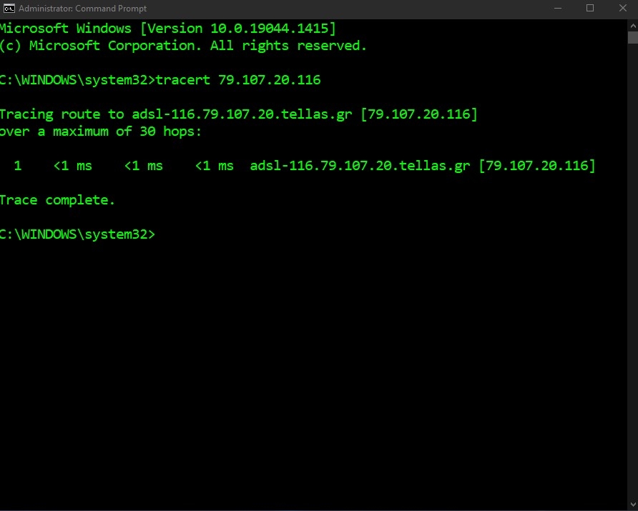Click the Command Prompt icon in title bar
Screen dimensions: 638x511
pos(9,9)
